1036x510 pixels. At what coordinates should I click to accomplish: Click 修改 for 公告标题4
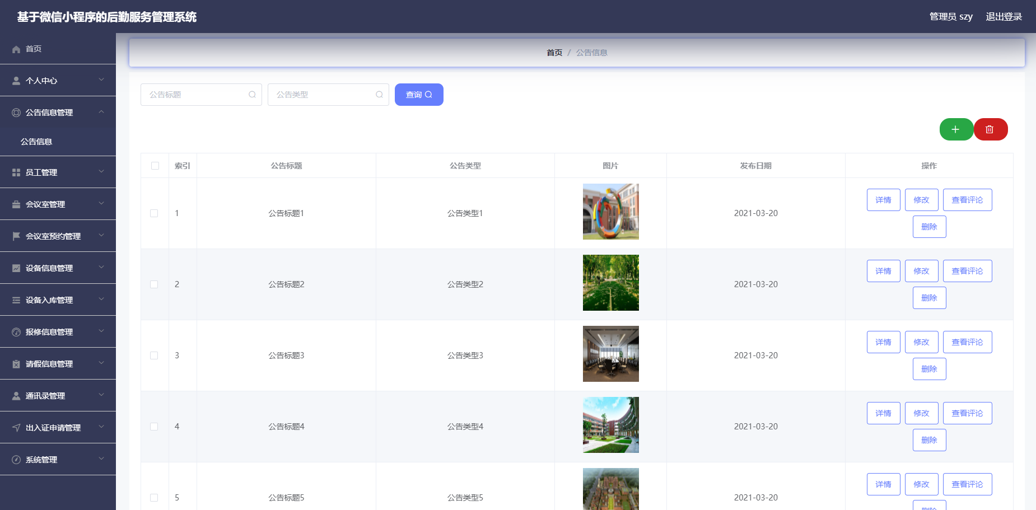pyautogui.click(x=922, y=413)
